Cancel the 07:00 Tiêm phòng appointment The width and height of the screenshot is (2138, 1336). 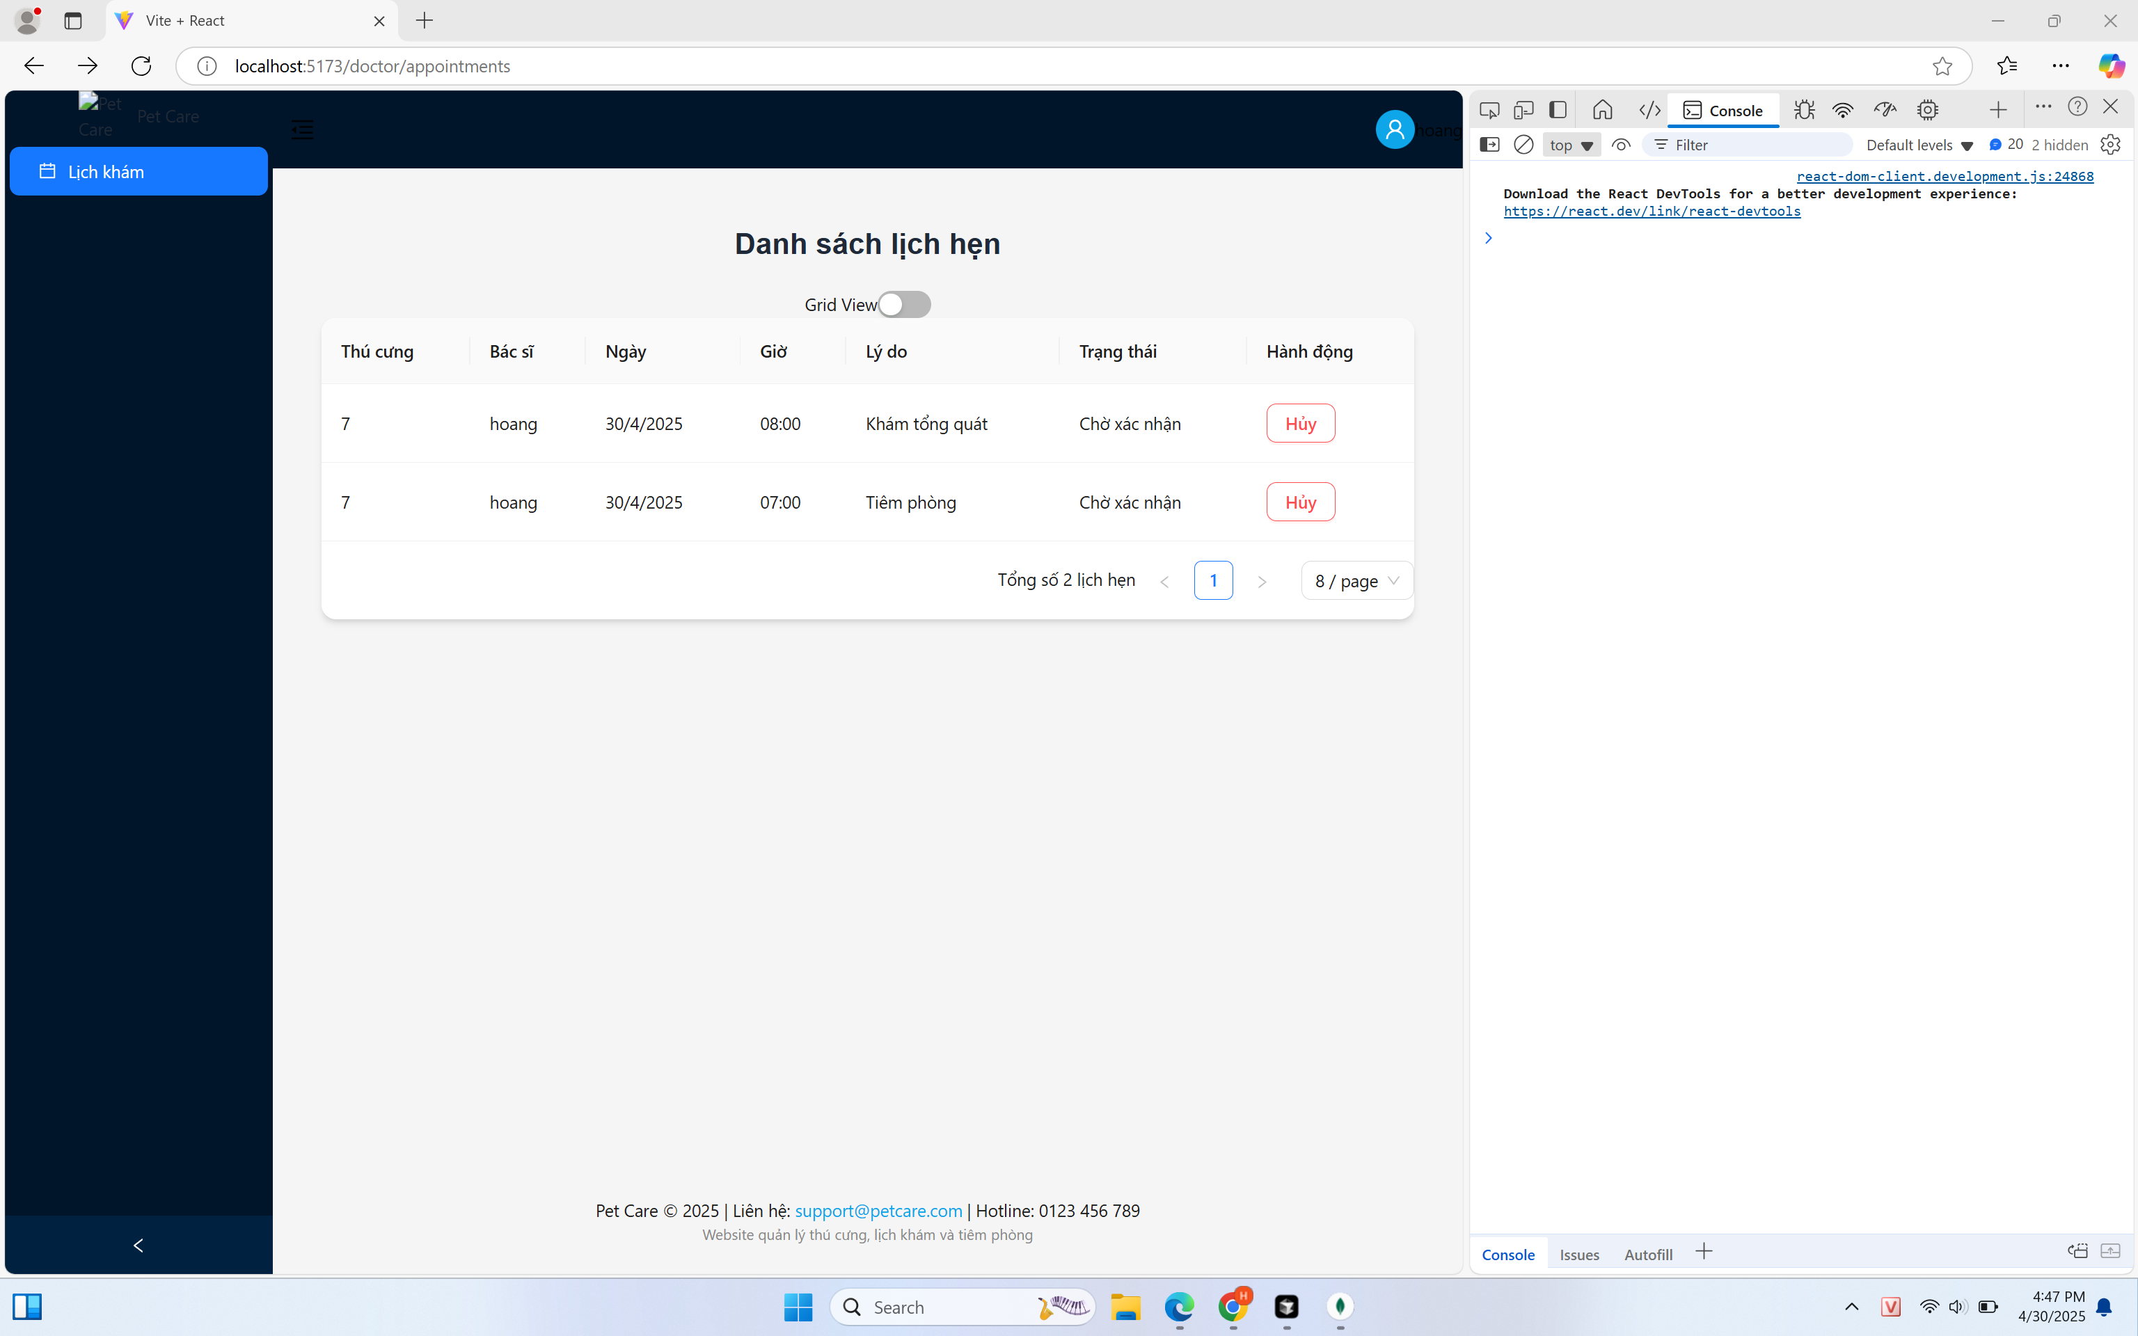click(1301, 502)
